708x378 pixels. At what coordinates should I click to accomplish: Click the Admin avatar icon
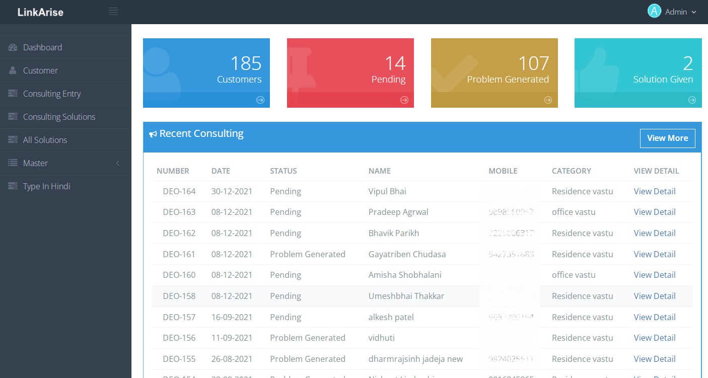(x=654, y=11)
